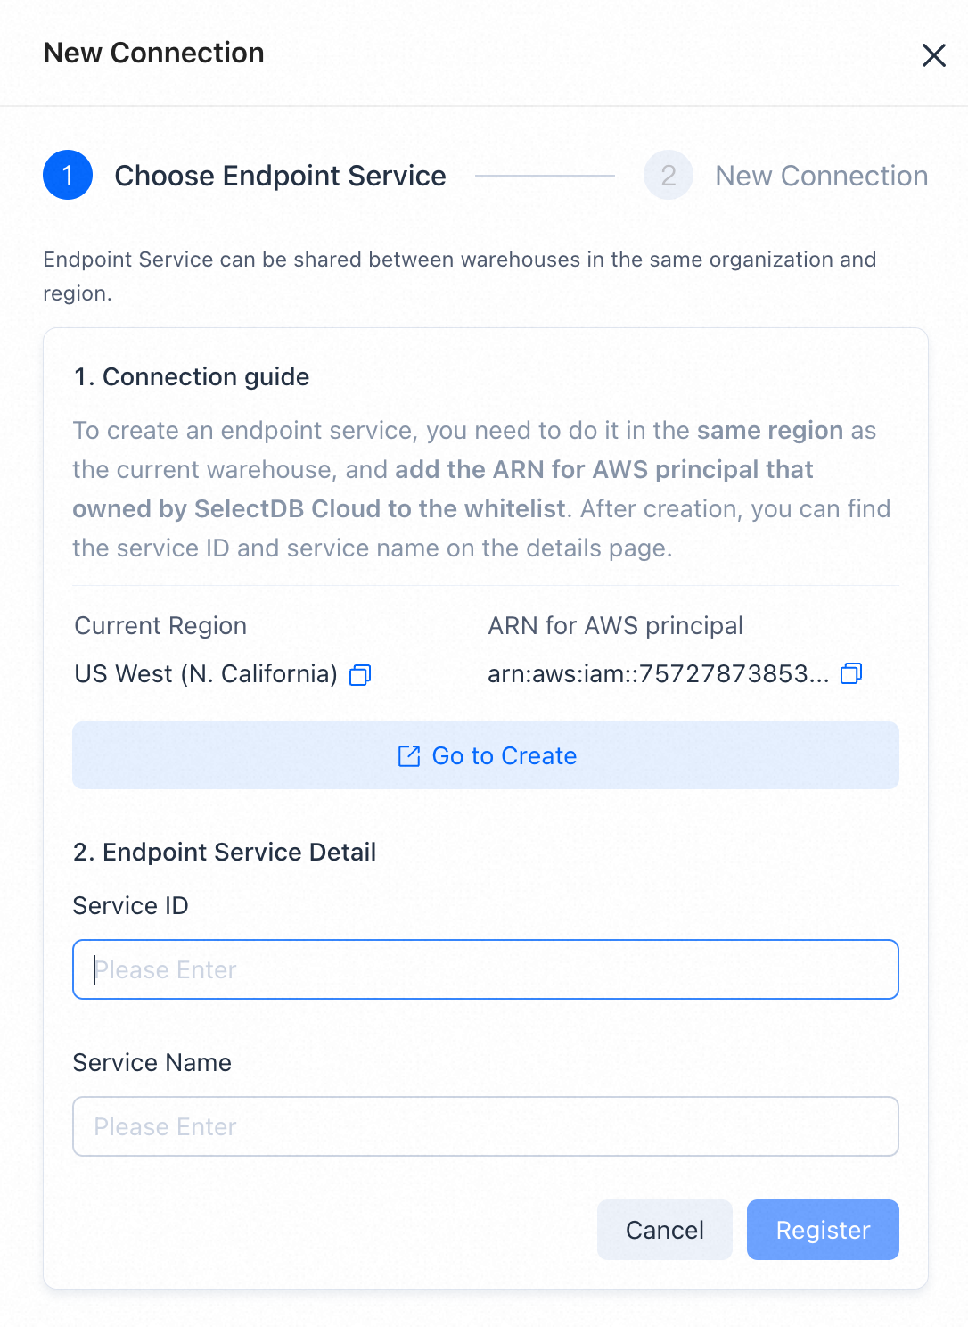Image resolution: width=968 pixels, height=1327 pixels.
Task: Select the truncated arn:aws:iam ARN text
Action: tap(658, 673)
